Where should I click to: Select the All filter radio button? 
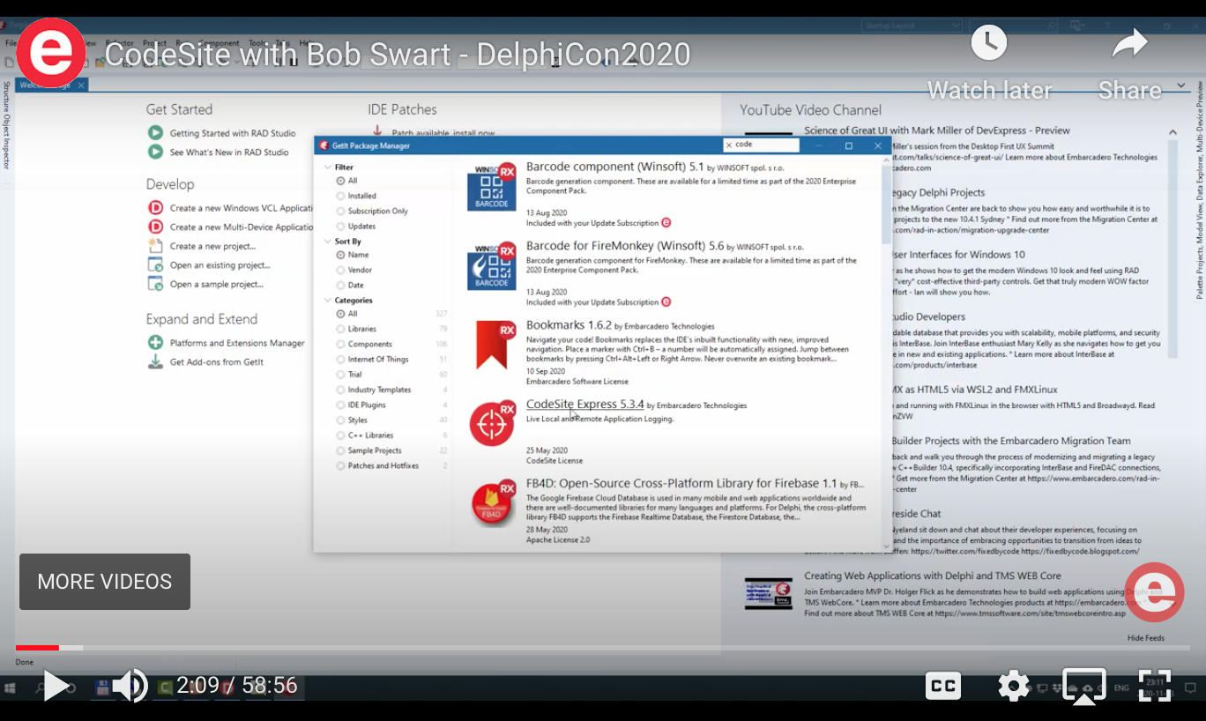(341, 181)
